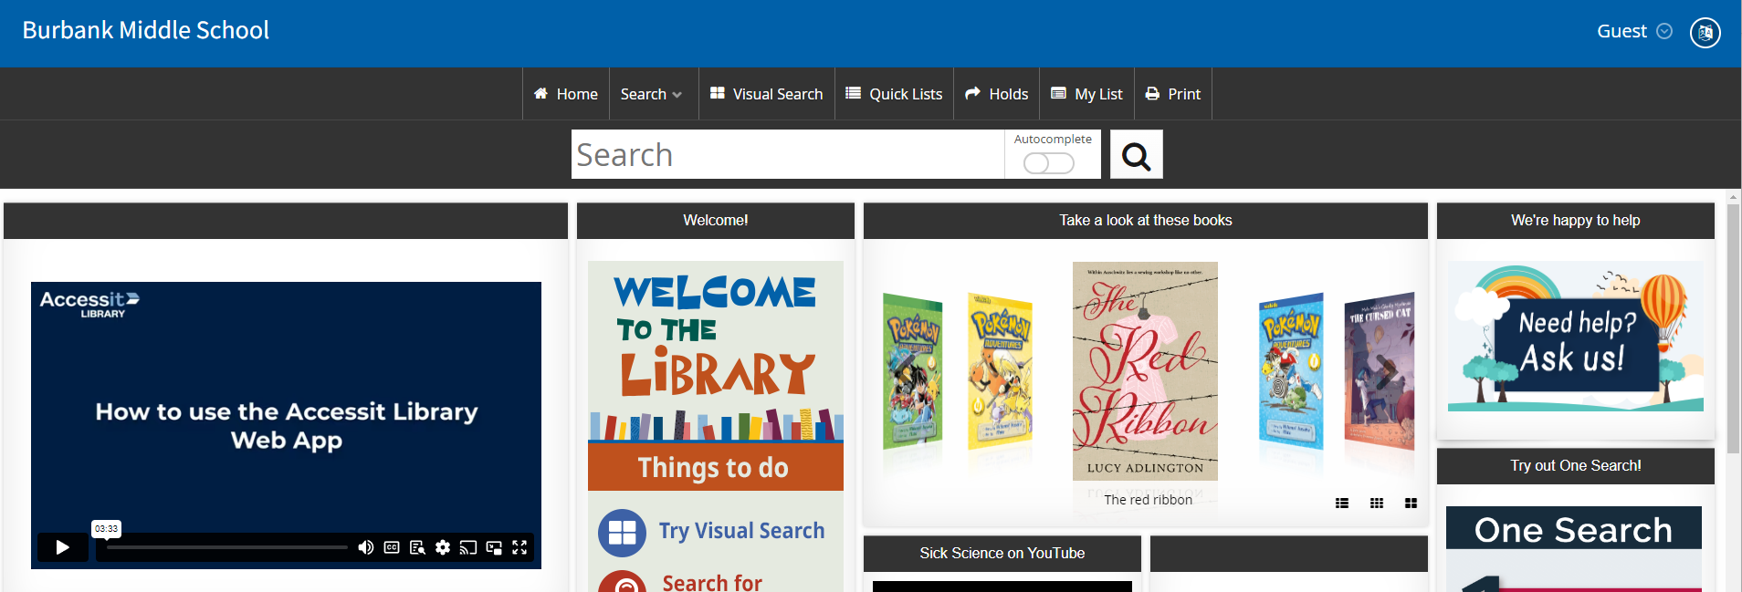Enter fullscreen mode on the video

coord(519,547)
